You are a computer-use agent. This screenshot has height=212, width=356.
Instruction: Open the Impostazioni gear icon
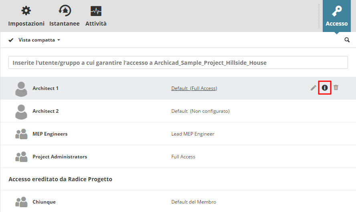click(26, 11)
